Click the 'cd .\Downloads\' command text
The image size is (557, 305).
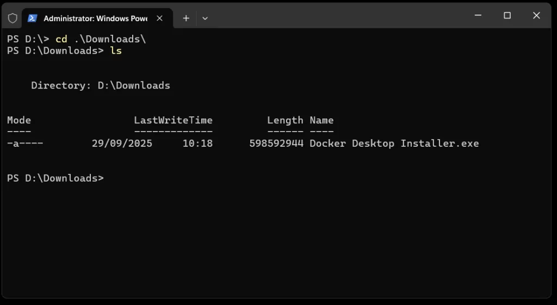(x=101, y=39)
